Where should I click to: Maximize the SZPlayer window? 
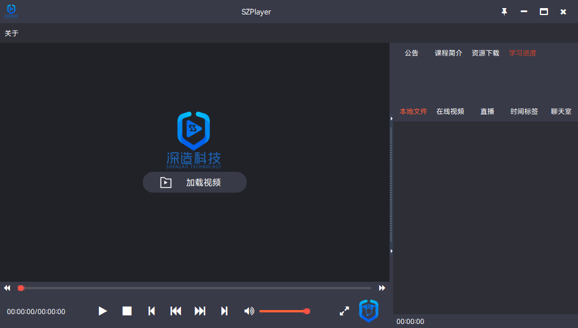[544, 12]
